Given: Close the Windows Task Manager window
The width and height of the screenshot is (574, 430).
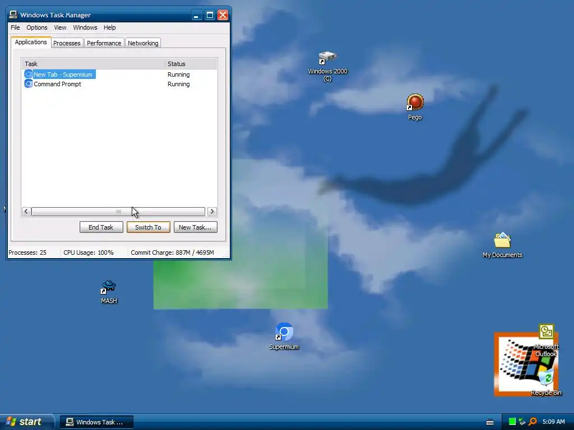Looking at the screenshot, I should click(x=223, y=15).
